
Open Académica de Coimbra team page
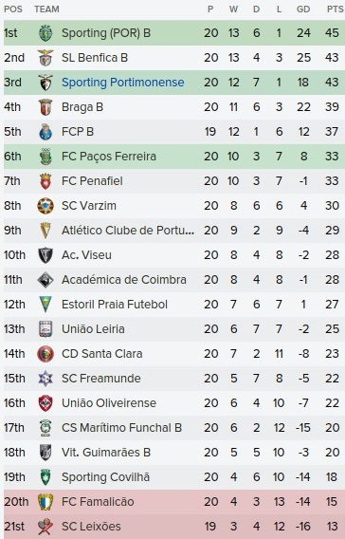(x=124, y=280)
